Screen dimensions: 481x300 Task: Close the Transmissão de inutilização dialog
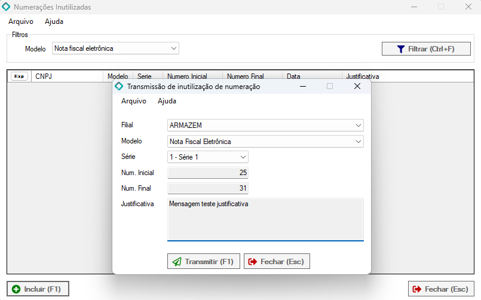tap(357, 87)
